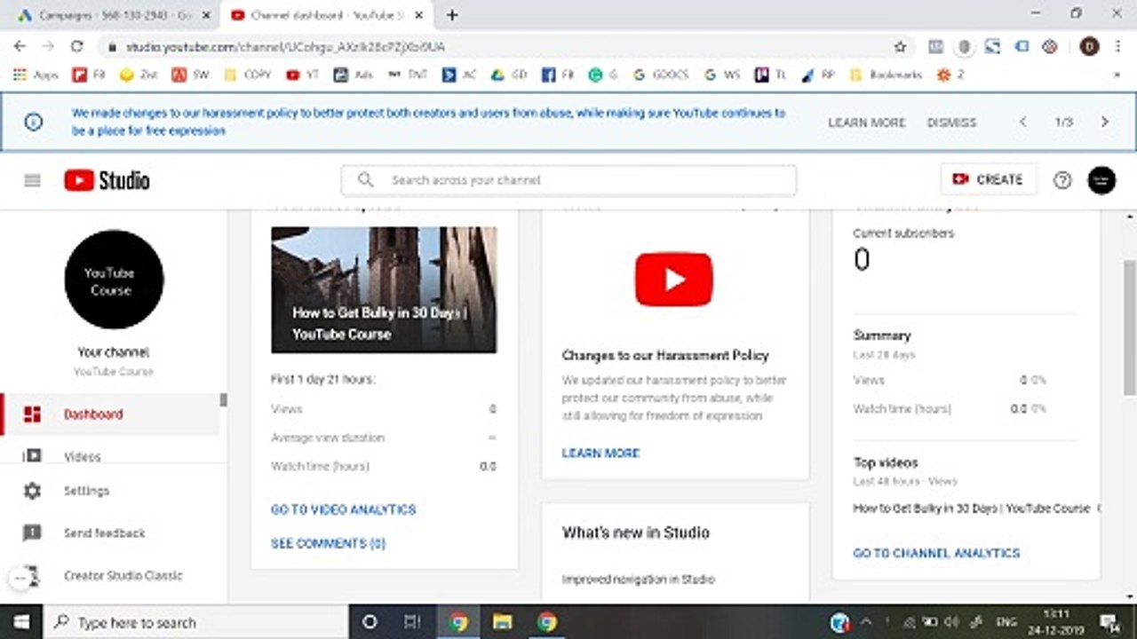Click the info icon in the banner
This screenshot has height=639, width=1137.
[33, 122]
